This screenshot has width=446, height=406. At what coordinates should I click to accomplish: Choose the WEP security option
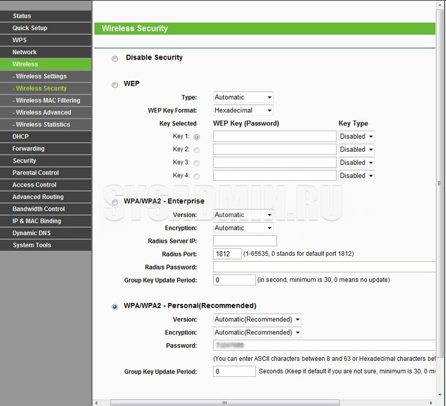point(115,85)
